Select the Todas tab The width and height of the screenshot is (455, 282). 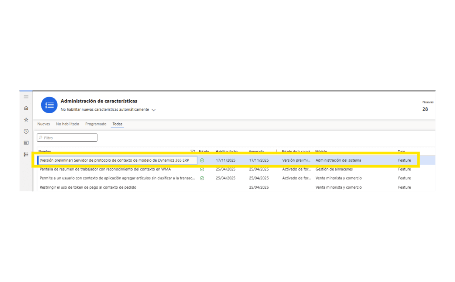tap(117, 124)
